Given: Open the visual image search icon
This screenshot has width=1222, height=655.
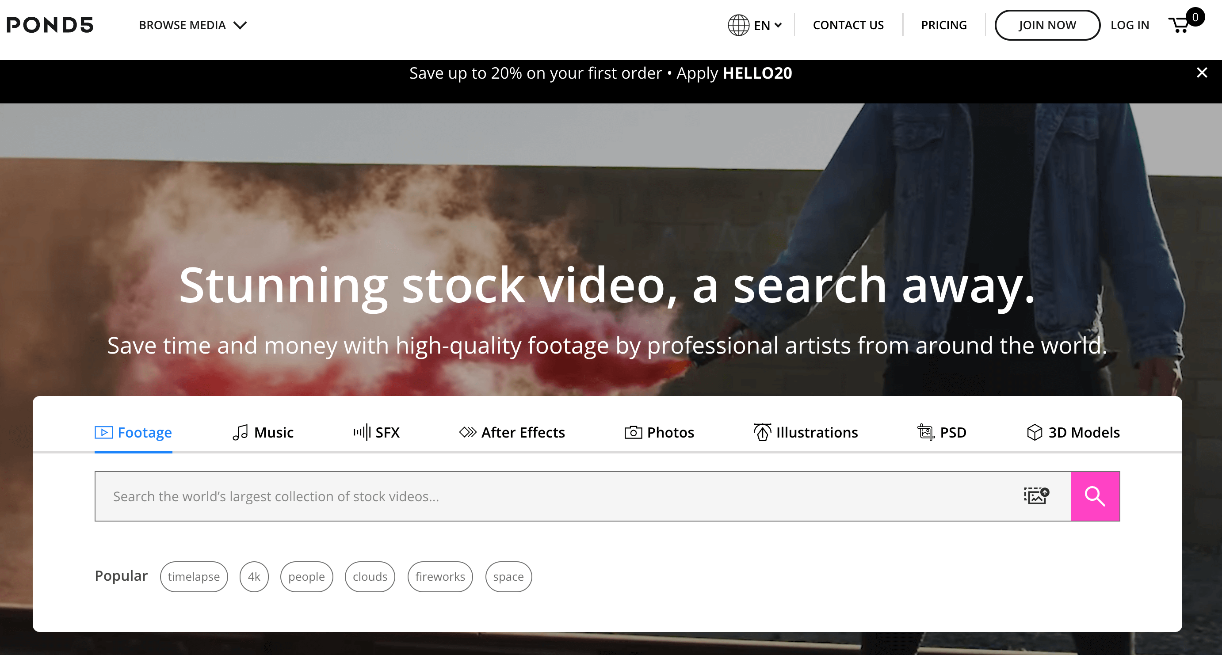Looking at the screenshot, I should [x=1036, y=496].
